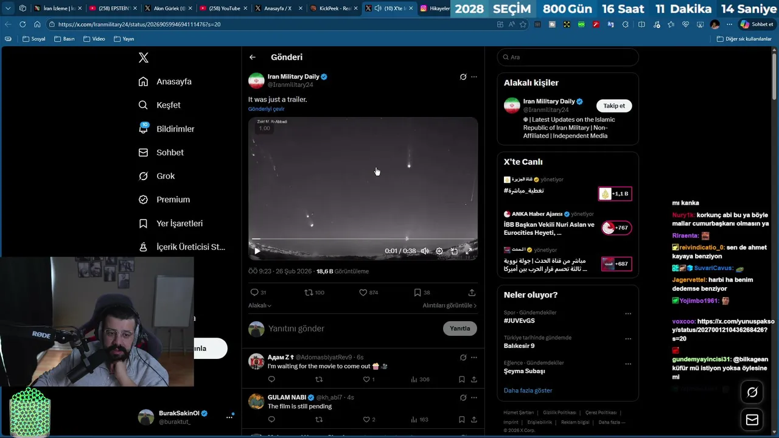
Task: Click Daha fazla göster link
Action: click(x=528, y=391)
